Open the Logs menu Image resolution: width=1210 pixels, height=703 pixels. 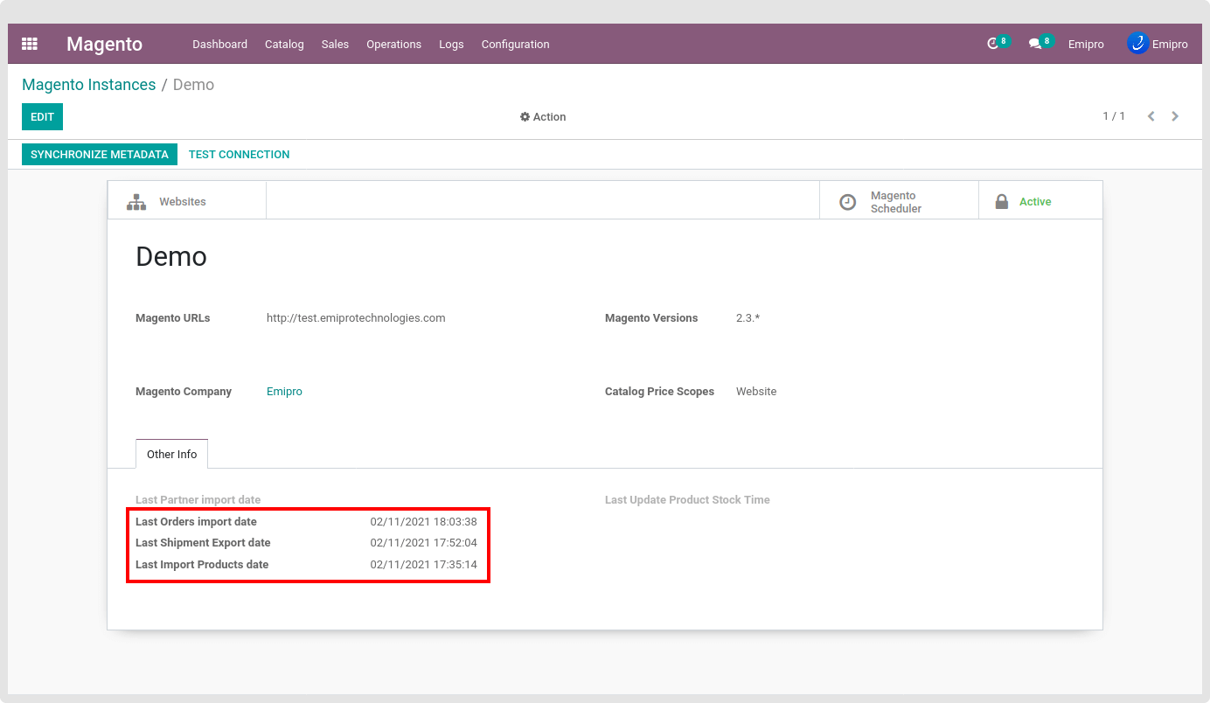pyautogui.click(x=451, y=45)
